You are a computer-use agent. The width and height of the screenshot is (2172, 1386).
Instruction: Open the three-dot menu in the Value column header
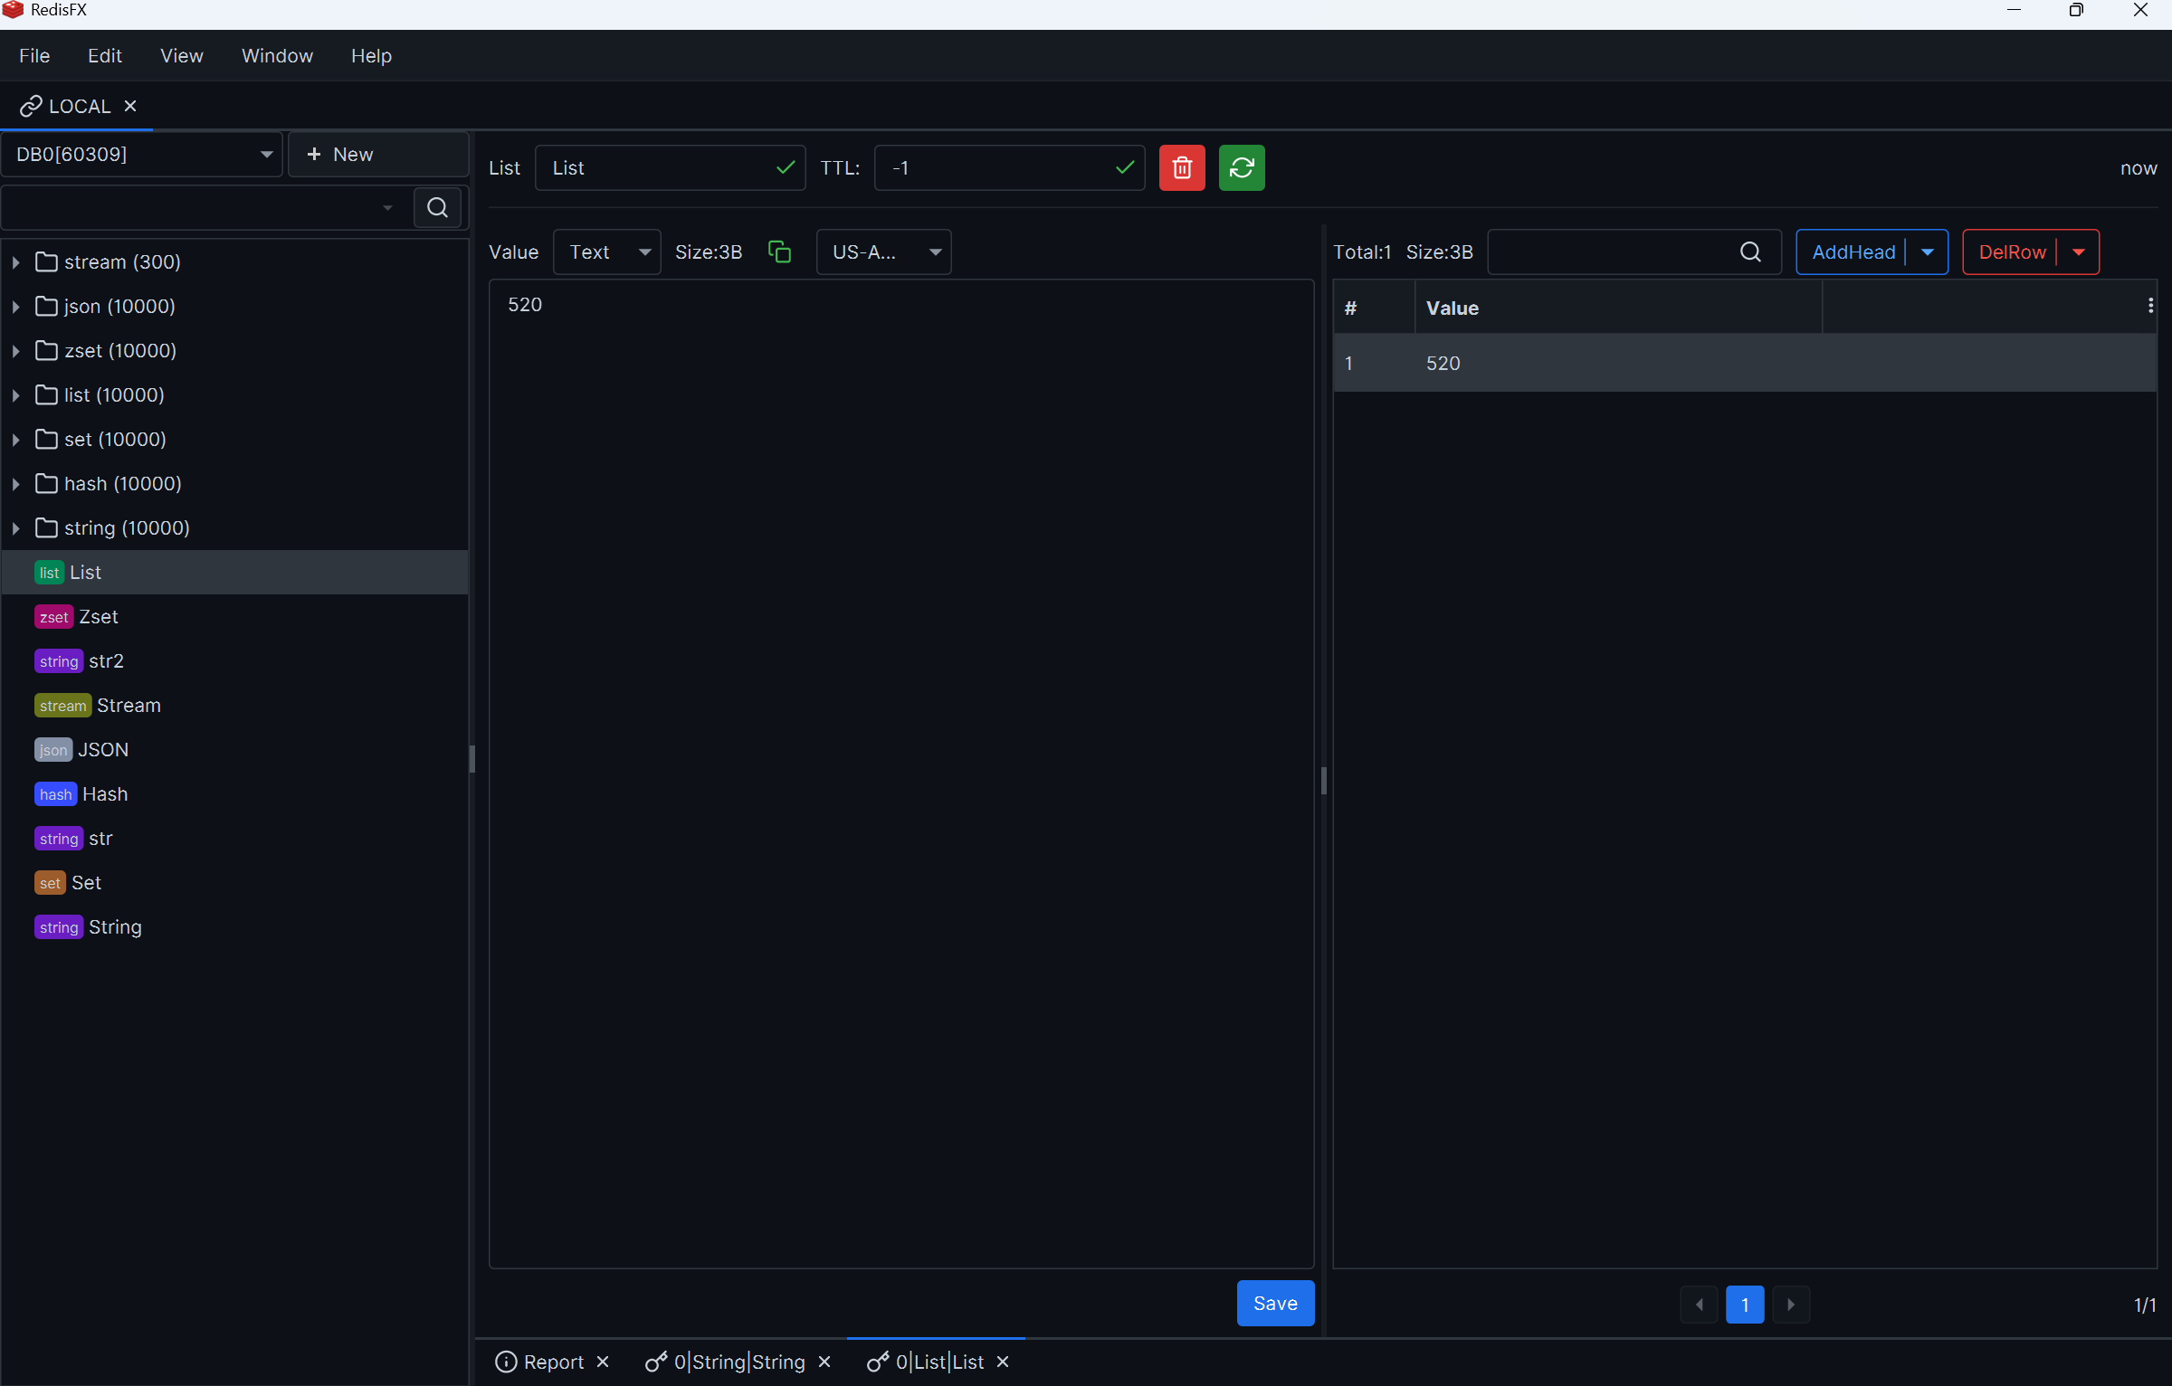pos(2150,306)
